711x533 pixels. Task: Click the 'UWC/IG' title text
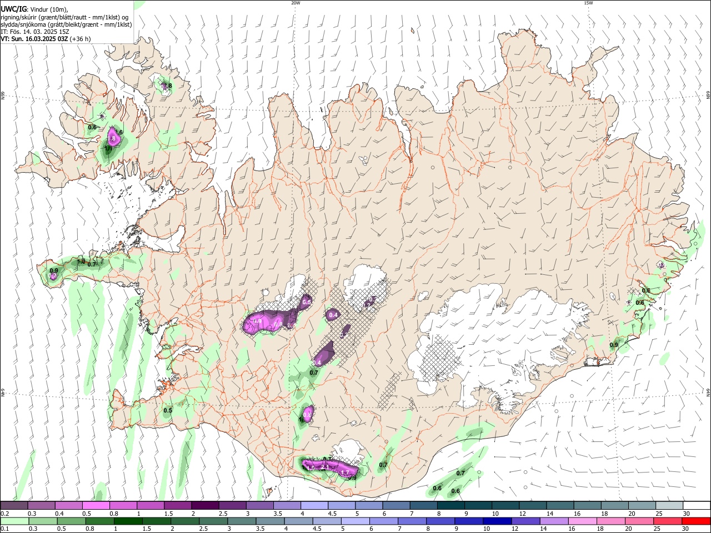13,9
